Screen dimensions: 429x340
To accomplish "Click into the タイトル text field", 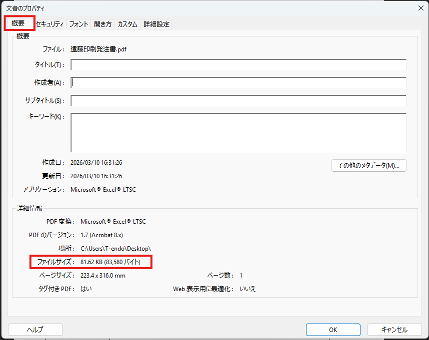I will 238,65.
